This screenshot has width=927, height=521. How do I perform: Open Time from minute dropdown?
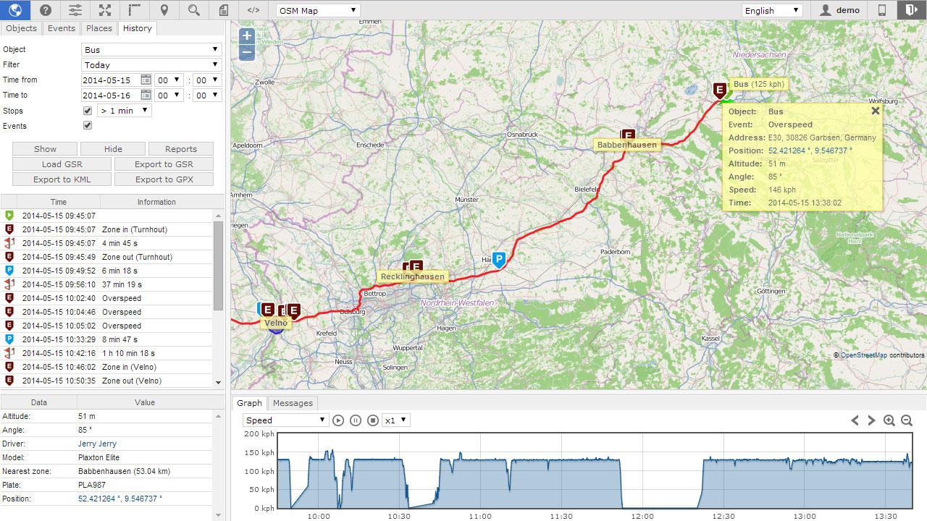(207, 80)
